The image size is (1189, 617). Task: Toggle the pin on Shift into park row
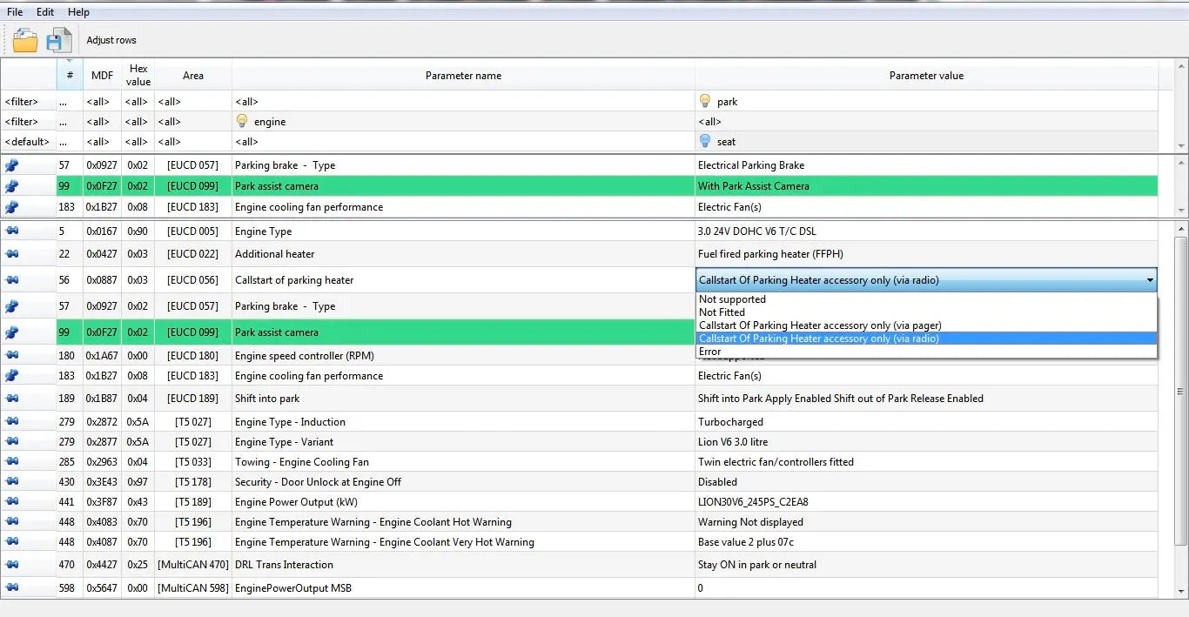(12, 399)
